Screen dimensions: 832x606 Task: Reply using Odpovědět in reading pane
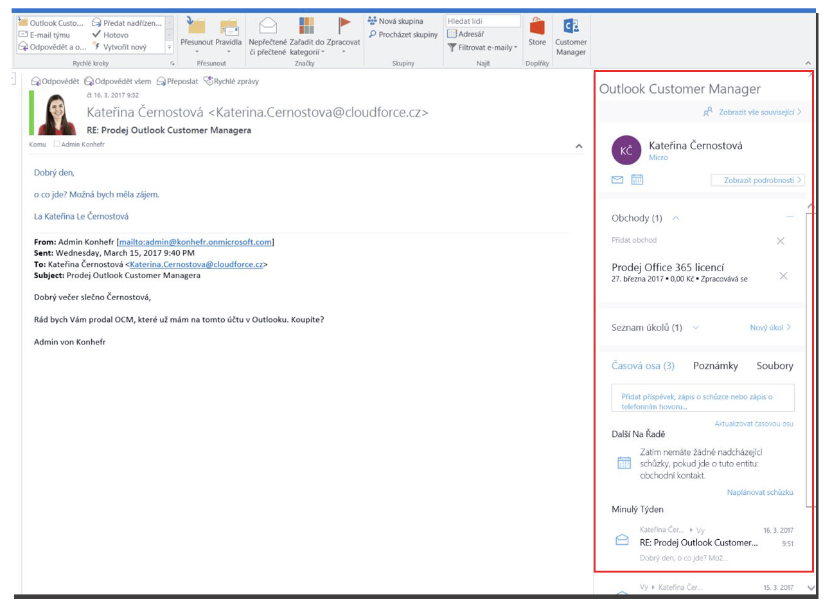click(55, 82)
